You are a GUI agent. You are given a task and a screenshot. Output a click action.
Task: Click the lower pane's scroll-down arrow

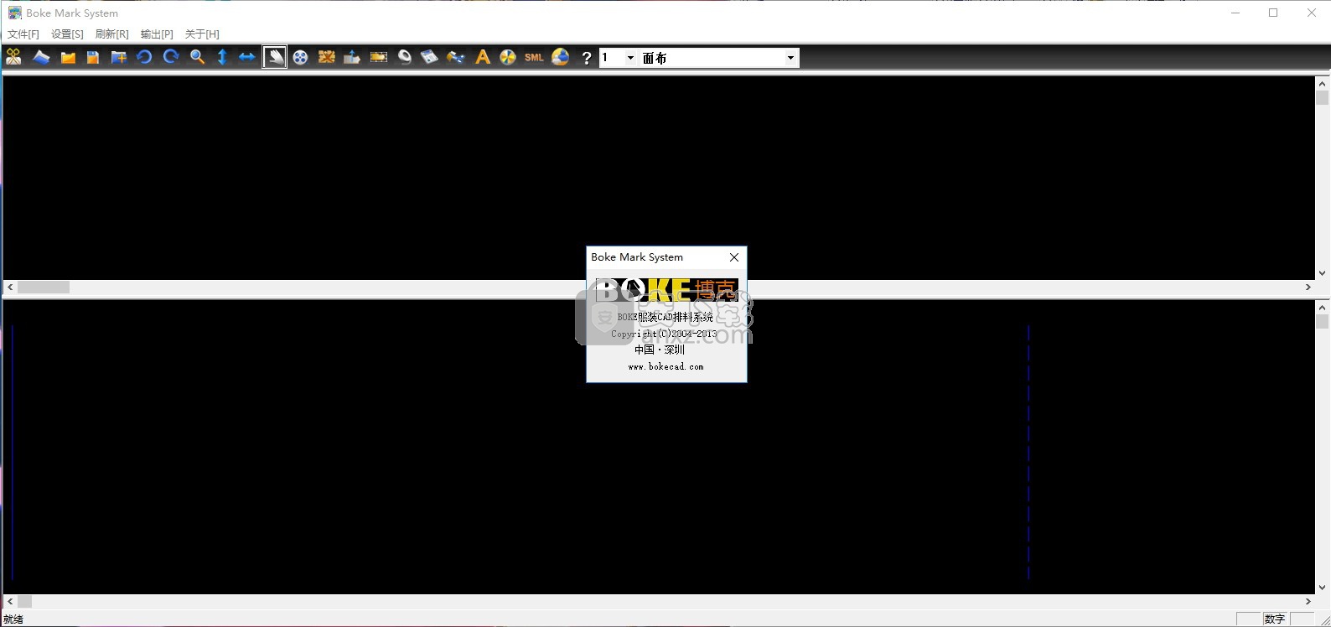point(1322,588)
